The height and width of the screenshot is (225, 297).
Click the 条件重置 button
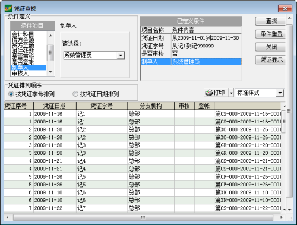271,34
